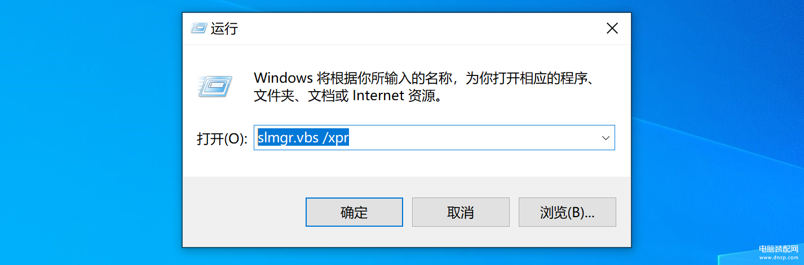Open the www.dnzp.com watermark link

click(x=778, y=257)
